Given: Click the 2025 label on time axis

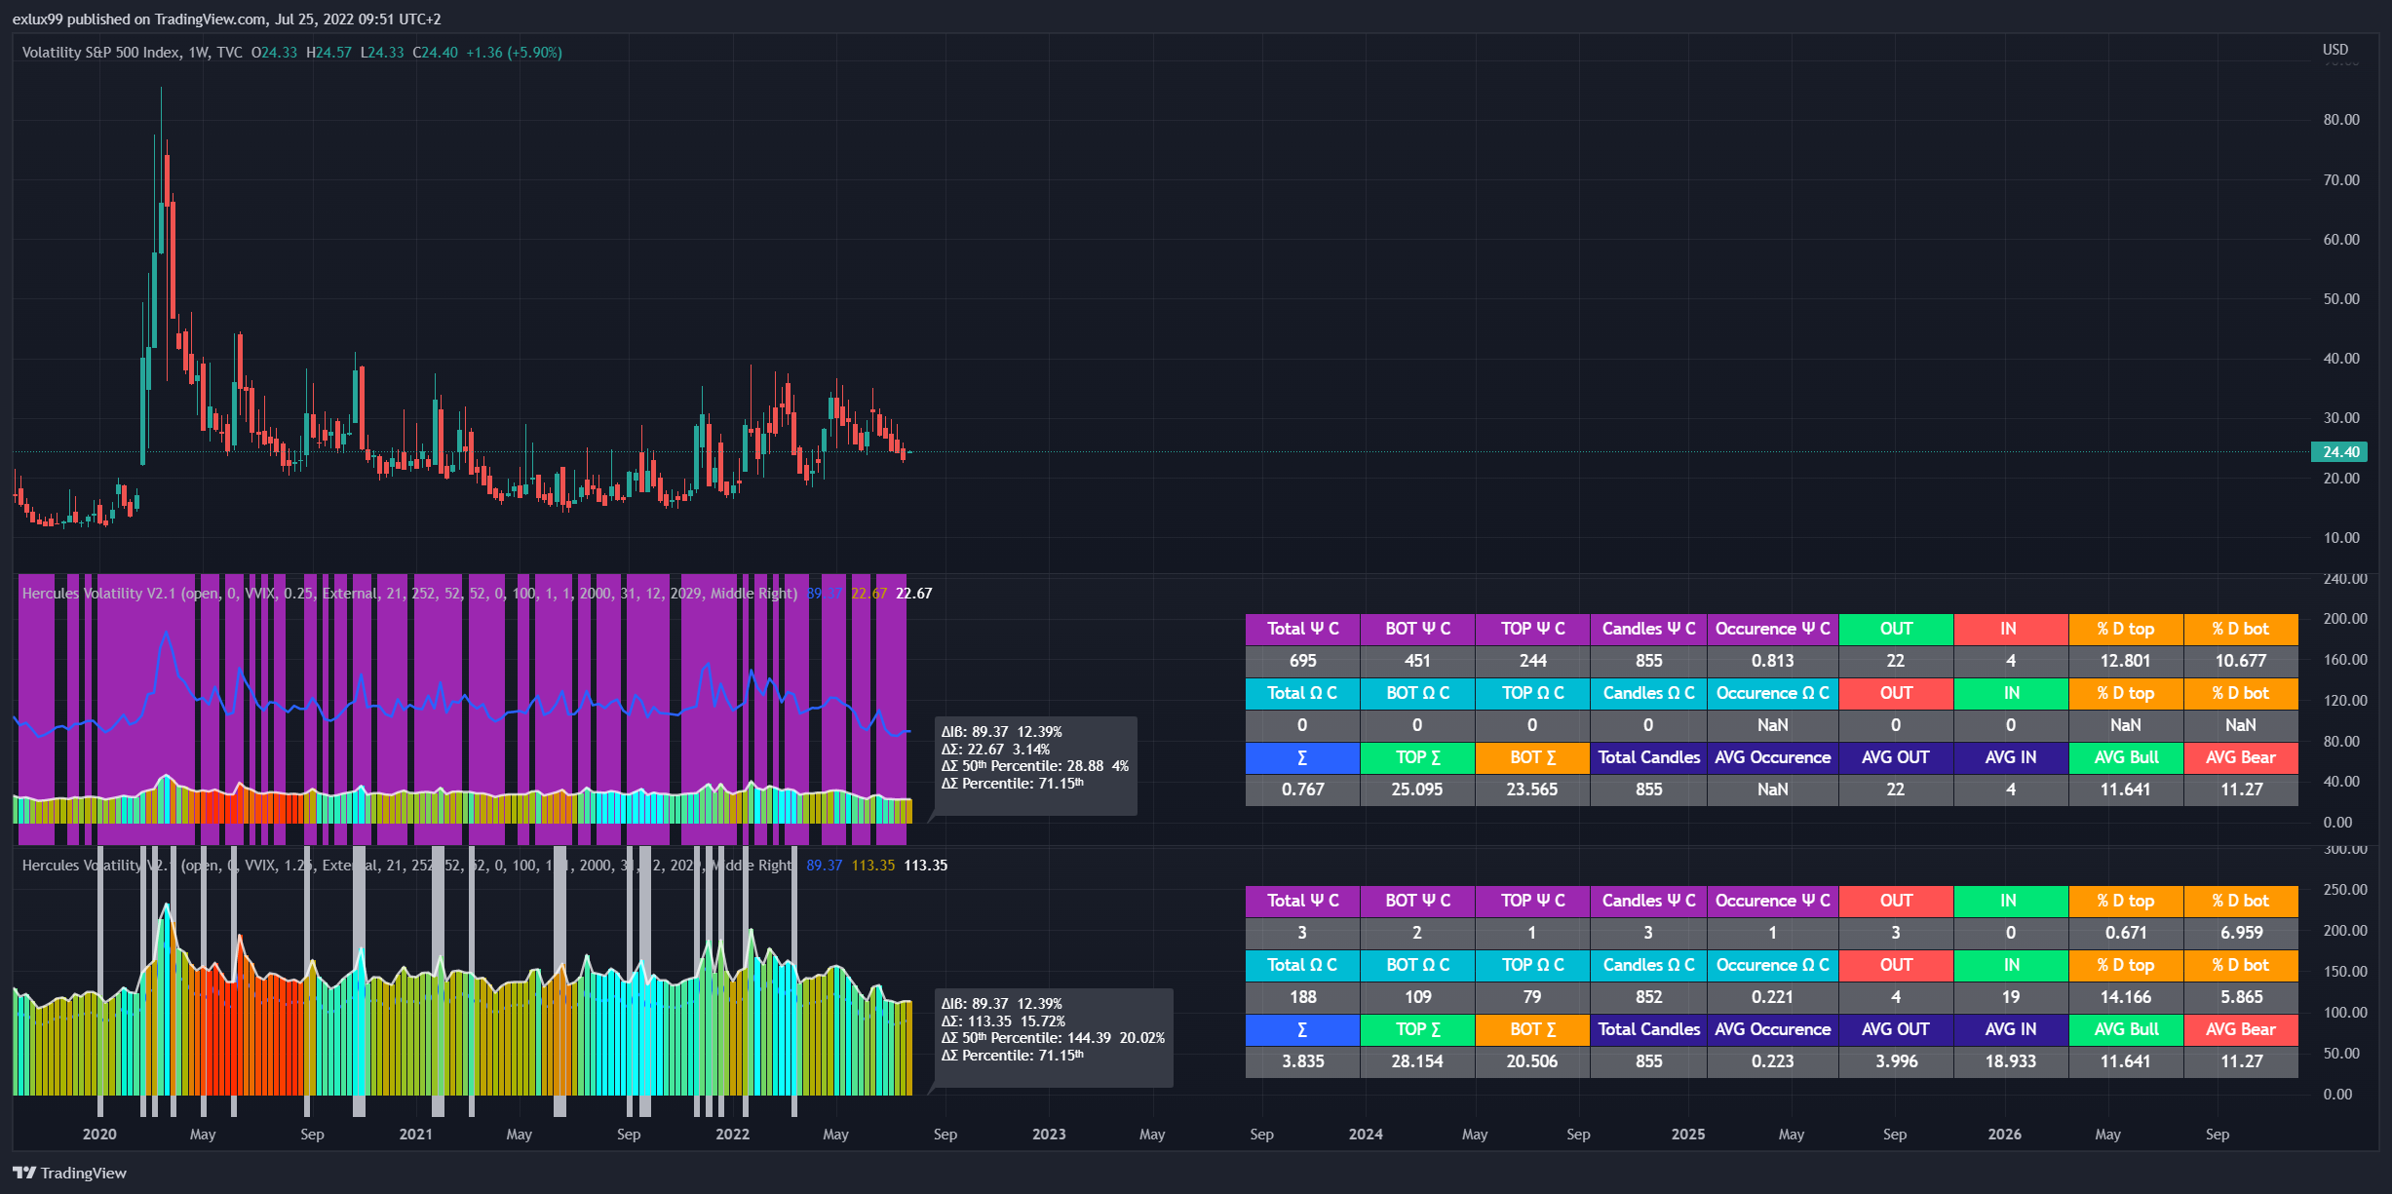Looking at the screenshot, I should (x=1687, y=1135).
